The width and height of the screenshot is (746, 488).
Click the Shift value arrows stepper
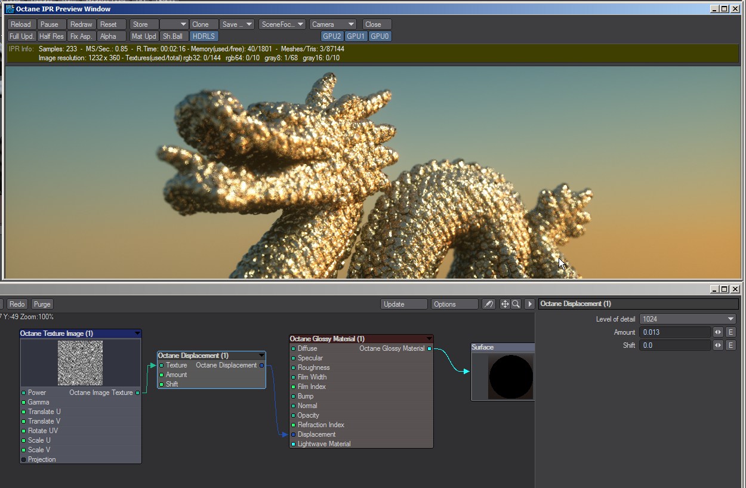[x=718, y=345]
